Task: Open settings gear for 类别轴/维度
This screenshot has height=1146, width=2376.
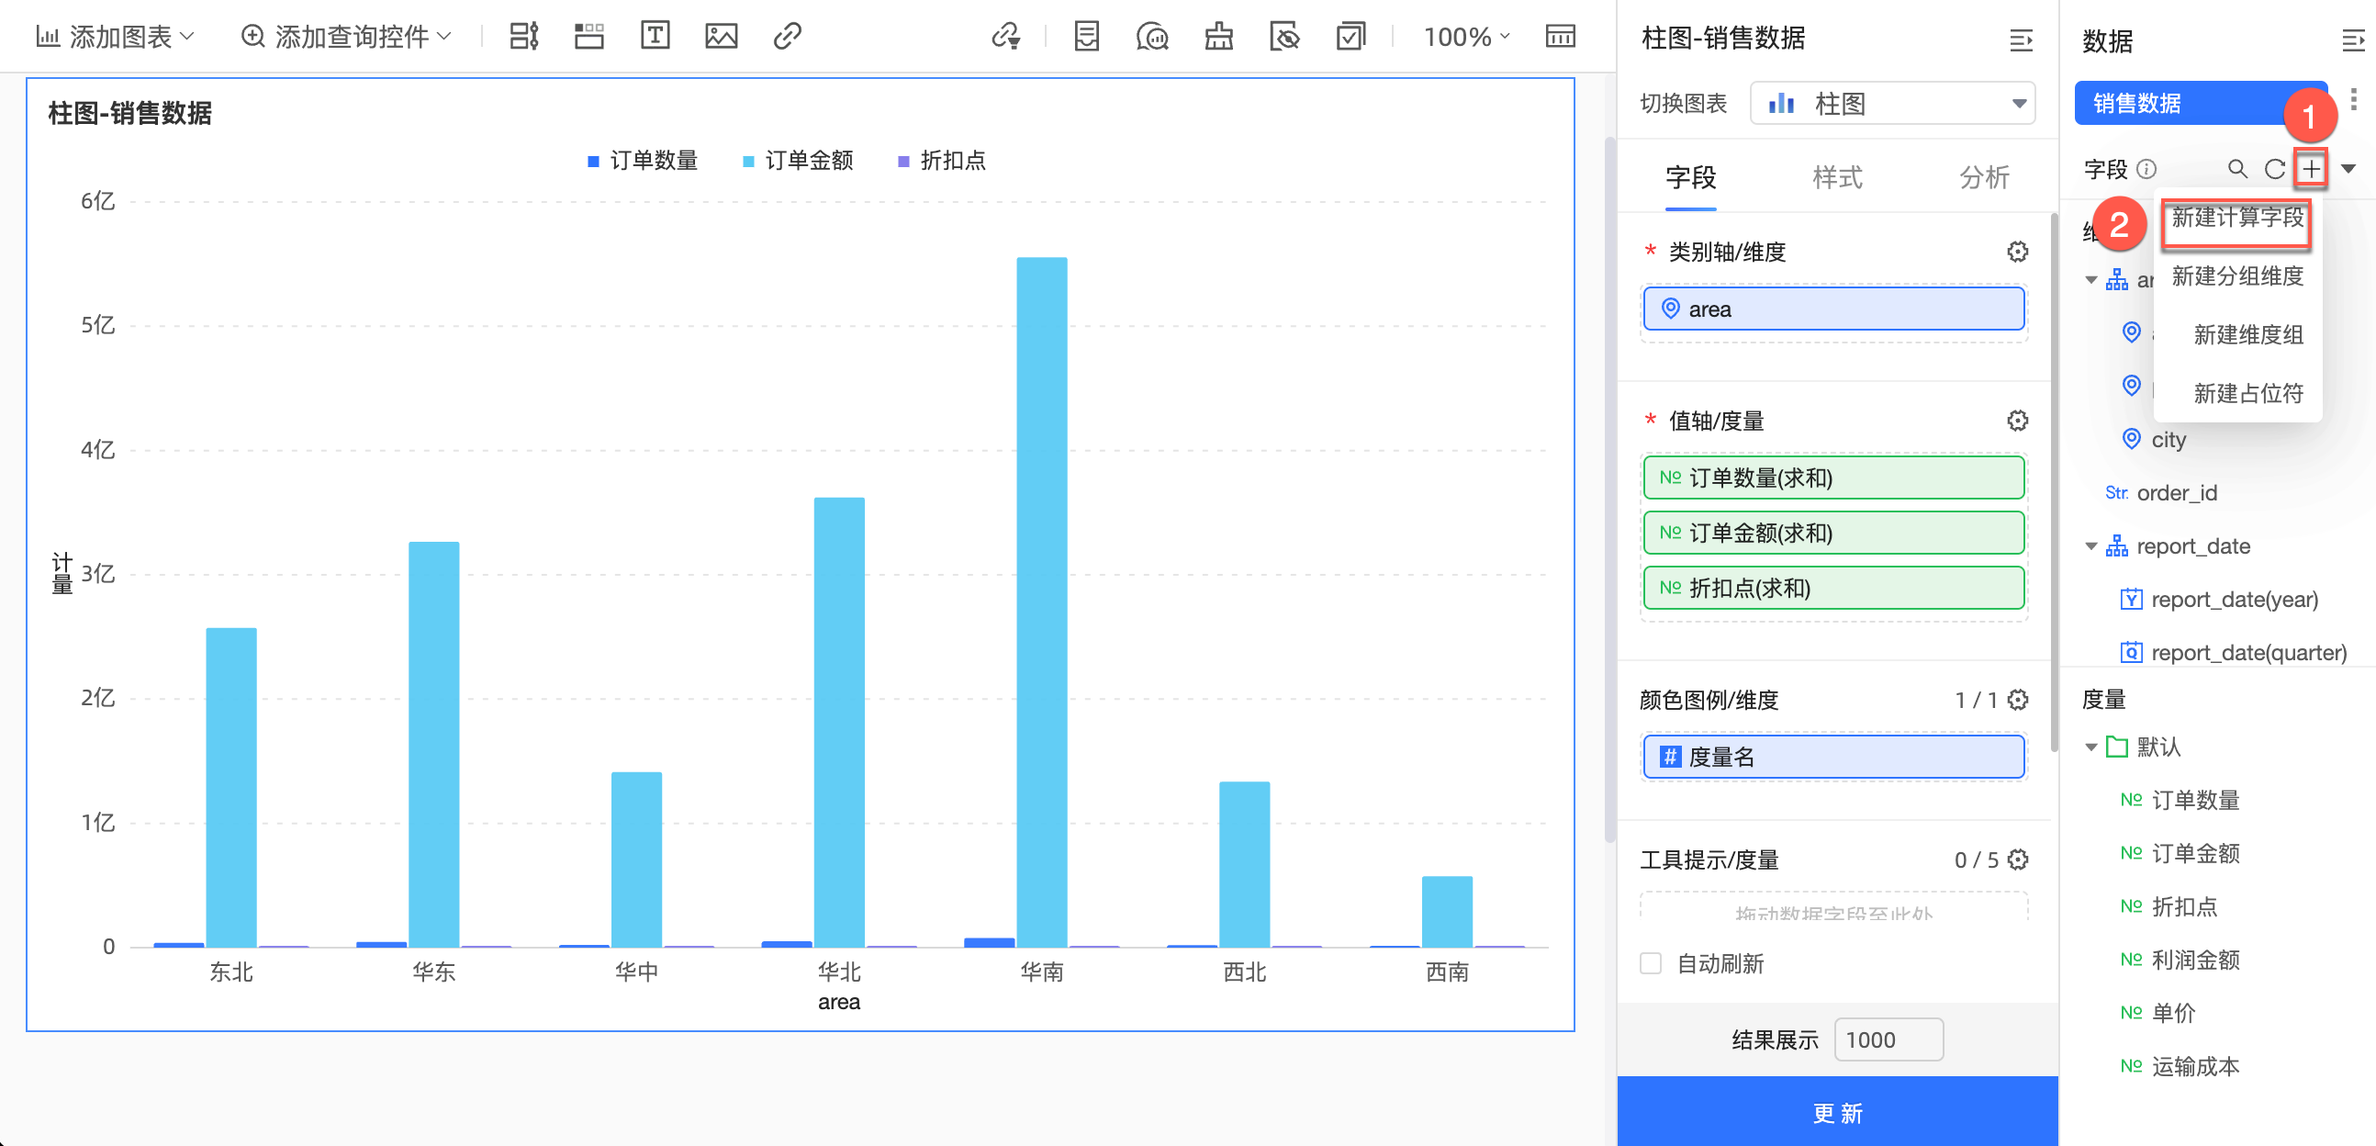Action: click(2017, 252)
